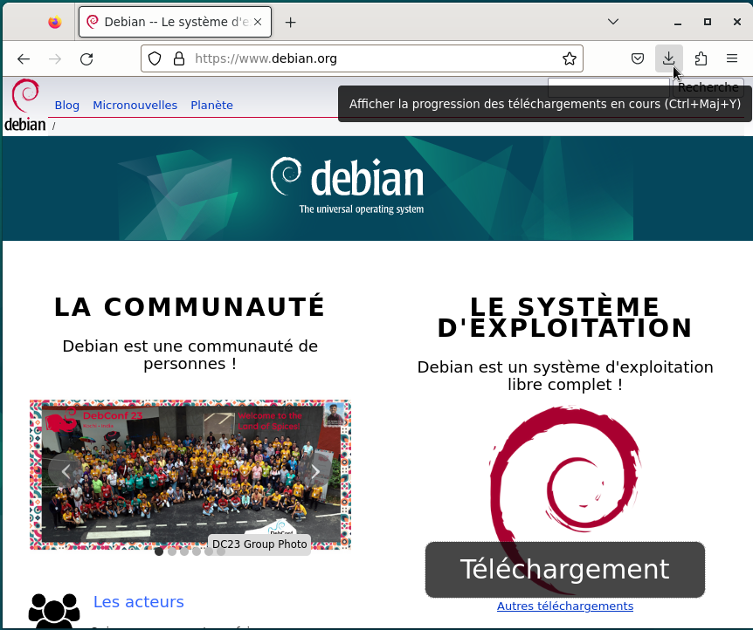
Task: Click the text 'Debian est un système d'exploitation libre complet'
Action: click(565, 376)
